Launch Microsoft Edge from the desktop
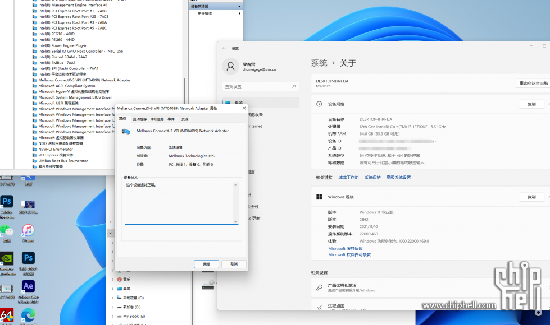550x325 pixels. (x=28, y=315)
